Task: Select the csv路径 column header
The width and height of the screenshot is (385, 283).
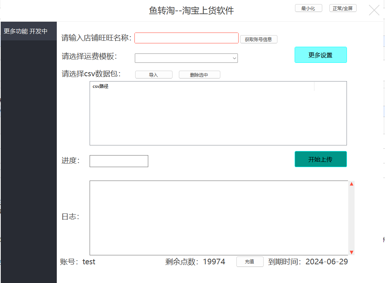Action: tap(202, 86)
